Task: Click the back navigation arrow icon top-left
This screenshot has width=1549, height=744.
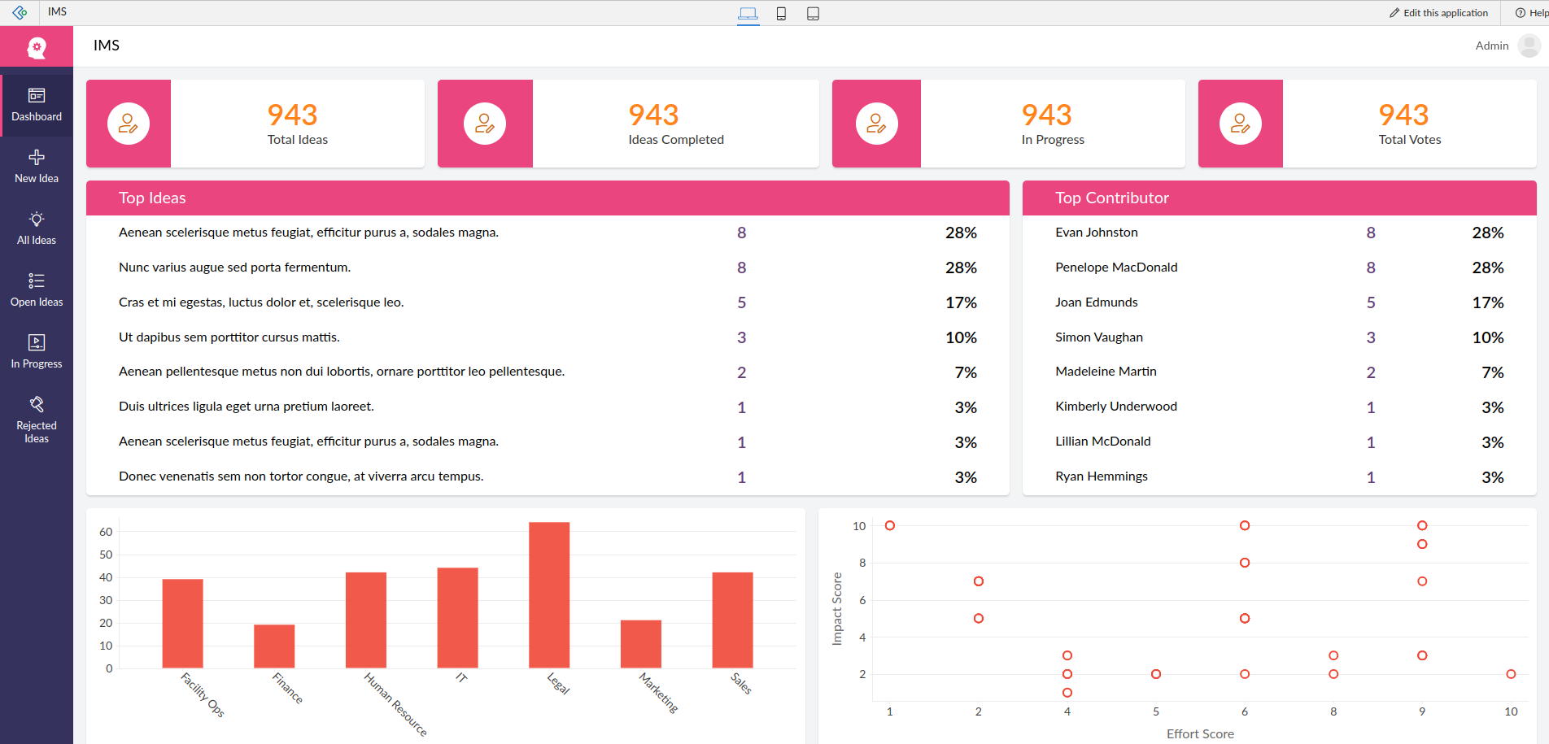Action: click(x=20, y=12)
